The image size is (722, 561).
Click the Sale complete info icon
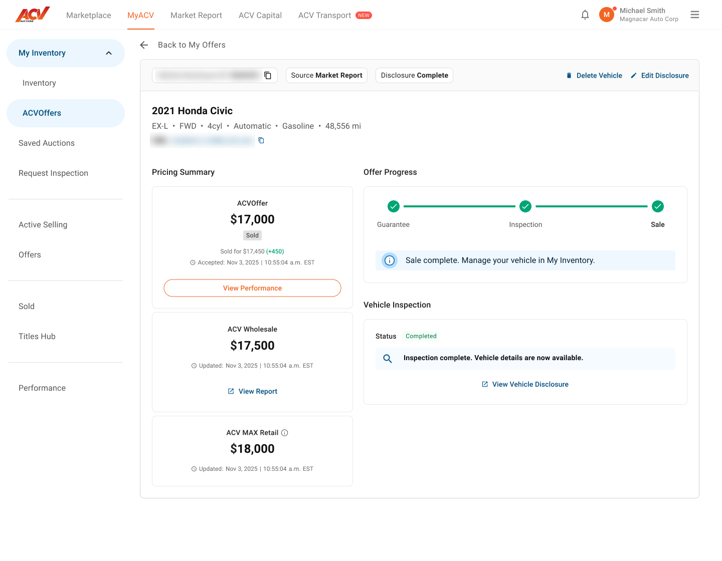(x=390, y=260)
